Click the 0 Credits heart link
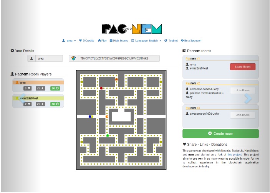This screenshot has height=193, width=270. 87,41
